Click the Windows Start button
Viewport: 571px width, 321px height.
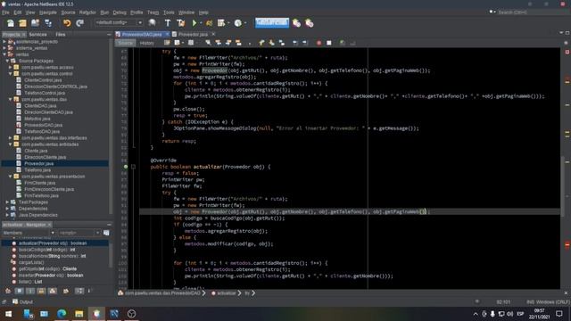(8, 313)
